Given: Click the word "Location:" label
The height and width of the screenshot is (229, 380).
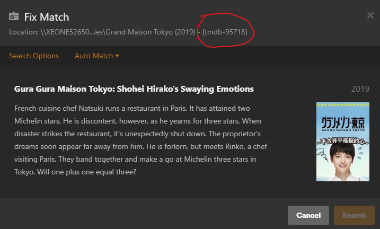Looking at the screenshot, I should (x=24, y=32).
